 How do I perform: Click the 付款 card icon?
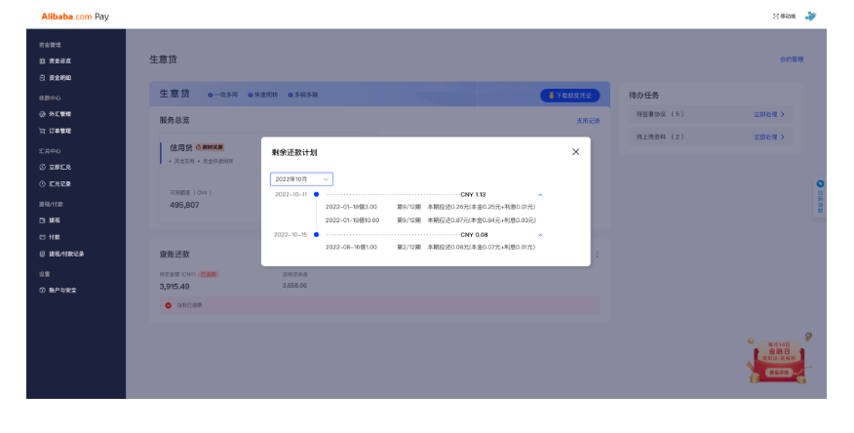[43, 237]
